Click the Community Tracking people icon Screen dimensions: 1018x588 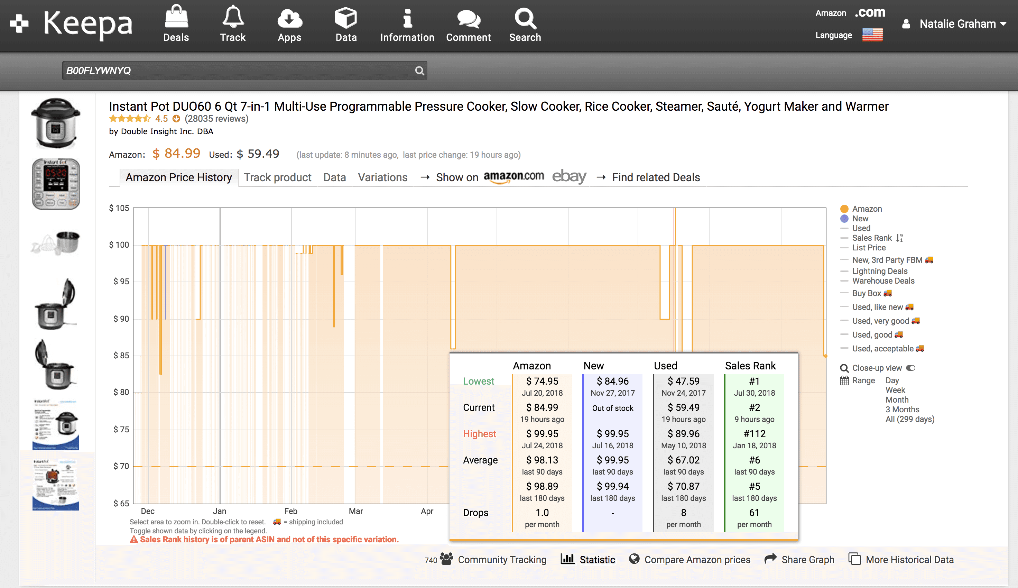click(x=446, y=559)
